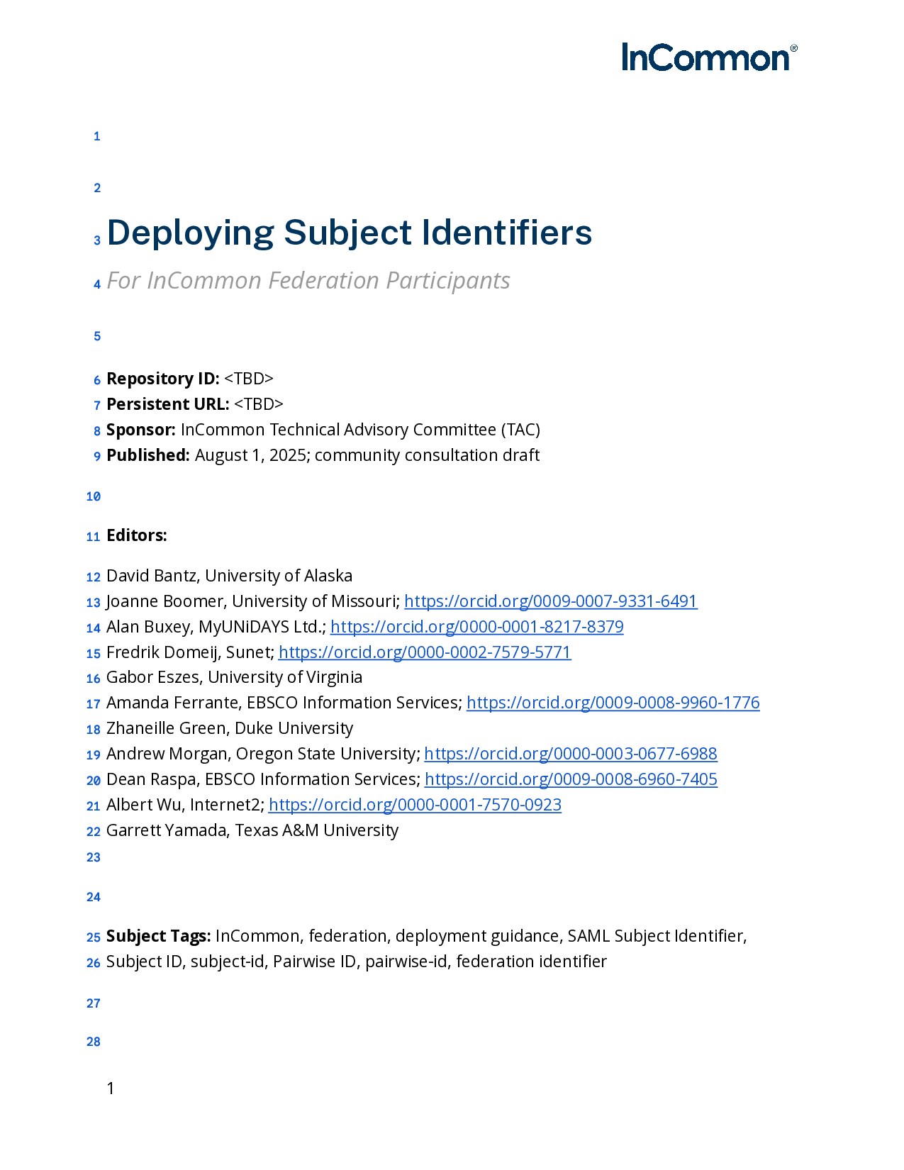Open Joanne Boomer's ORCID link
This screenshot has width=904, height=1170.
551,601
